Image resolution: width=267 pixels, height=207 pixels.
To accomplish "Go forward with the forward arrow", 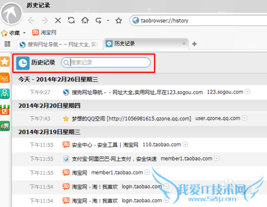I will (44, 20).
